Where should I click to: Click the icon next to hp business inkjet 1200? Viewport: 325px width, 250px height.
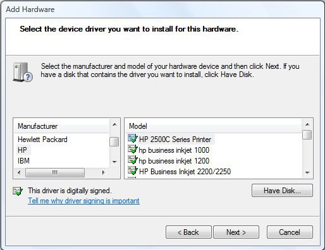(133, 160)
